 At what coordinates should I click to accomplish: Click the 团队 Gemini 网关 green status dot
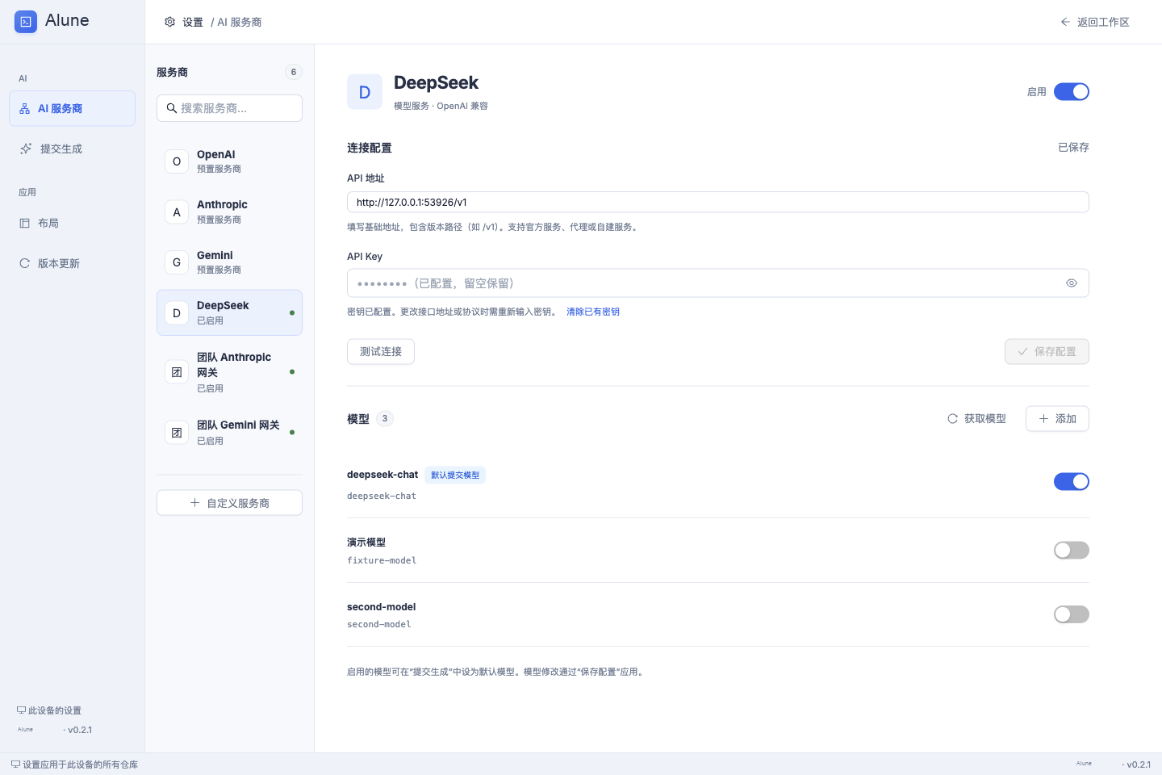coord(292,433)
